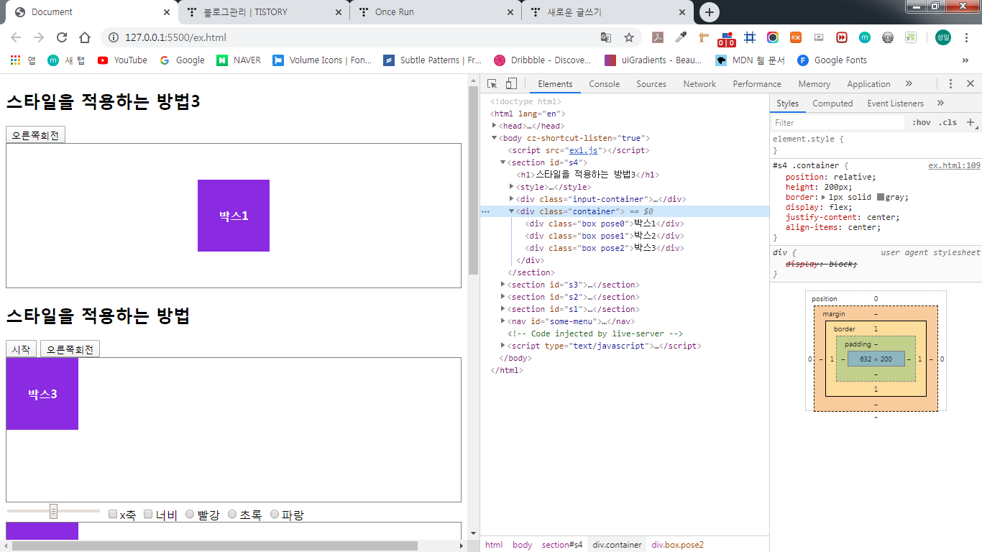Image resolution: width=982 pixels, height=552 pixels.
Task: Open the ex1.js script link
Action: 583,150
